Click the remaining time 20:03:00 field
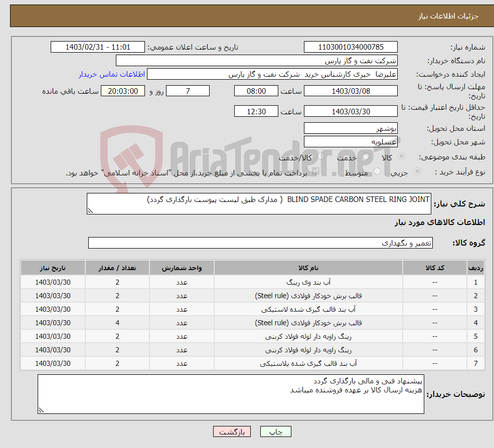This screenshot has width=494, height=448. click(123, 91)
